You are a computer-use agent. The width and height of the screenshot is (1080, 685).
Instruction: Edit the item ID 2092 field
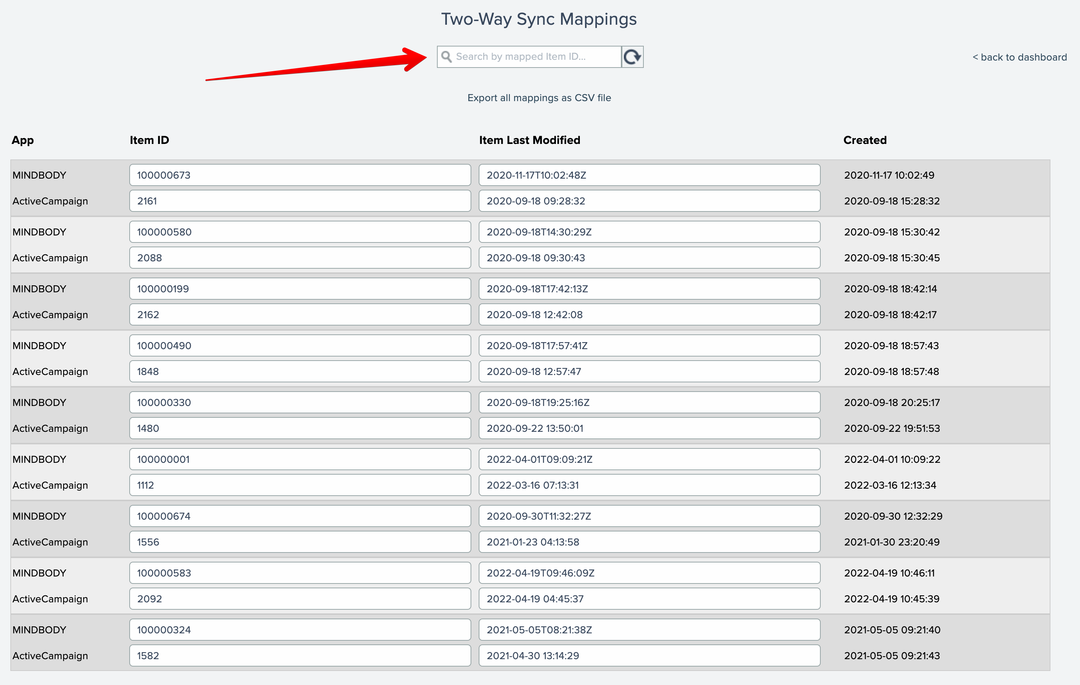300,599
